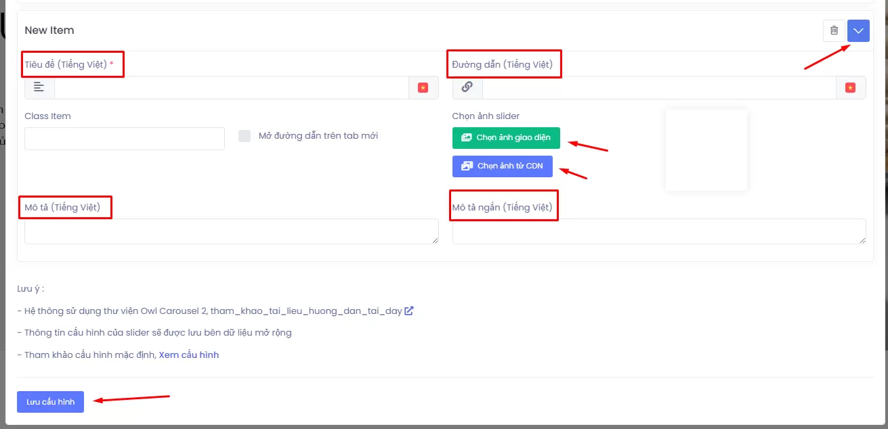Screen dimensions: 888x429
Task: Click inside the Mô tả (Tiếng Việt) textarea
Action: tap(231, 231)
